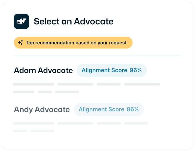Viewport: 195px width, 151px height.
Task: Click last placeholder bar in Adam's first detail line
Action: 142,84
